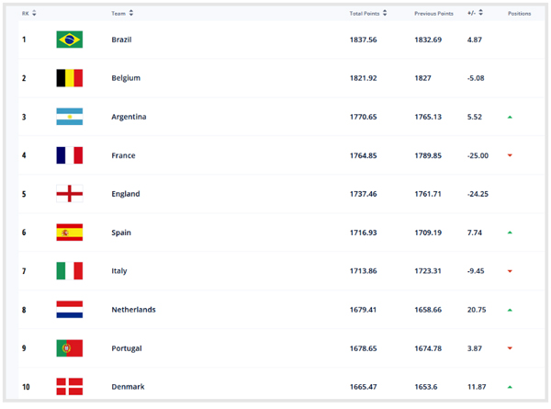
Task: Sort by Team column arrows
Action: pyautogui.click(x=131, y=14)
